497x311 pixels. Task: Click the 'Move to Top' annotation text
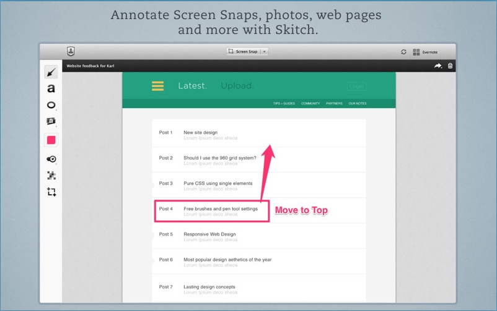[x=301, y=211]
